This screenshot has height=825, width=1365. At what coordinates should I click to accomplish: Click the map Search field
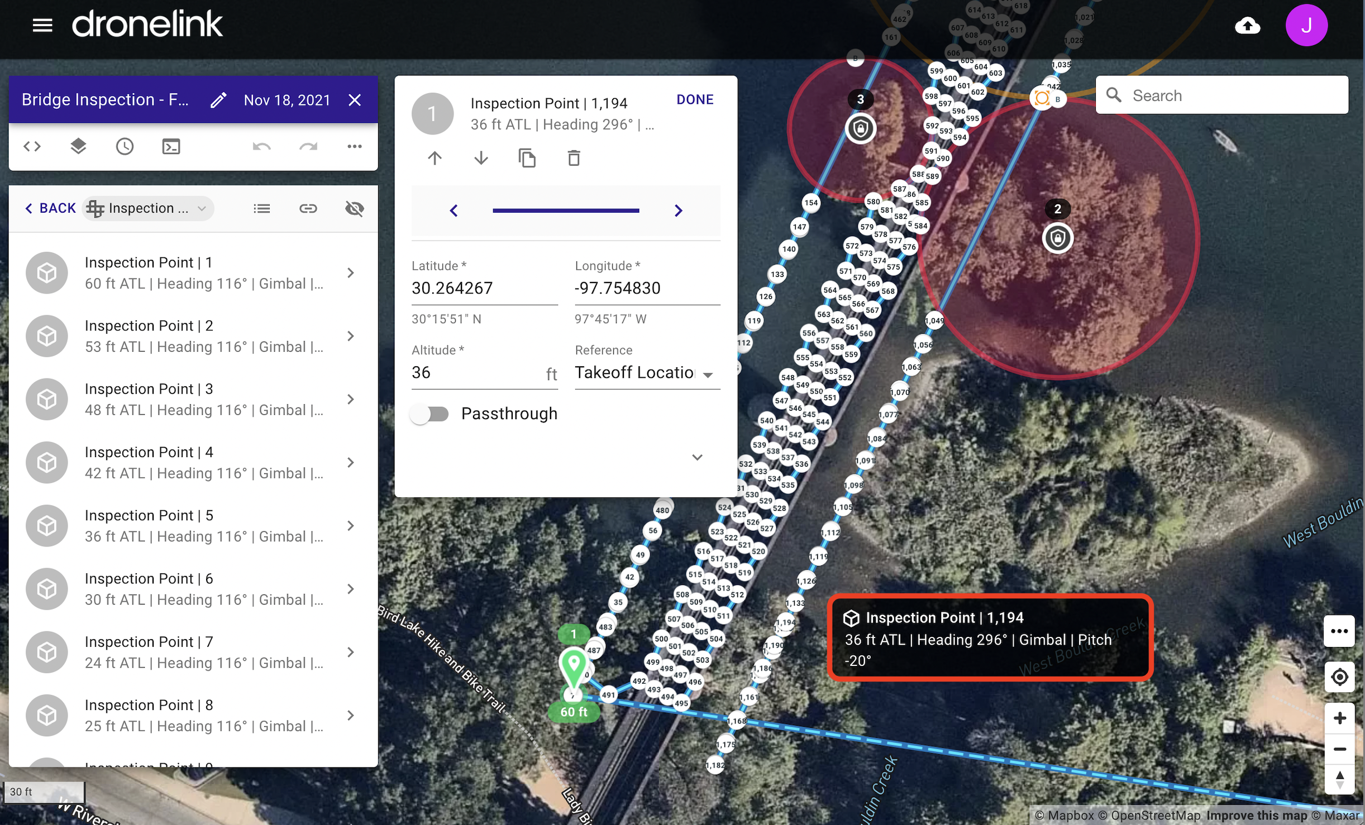1222,95
